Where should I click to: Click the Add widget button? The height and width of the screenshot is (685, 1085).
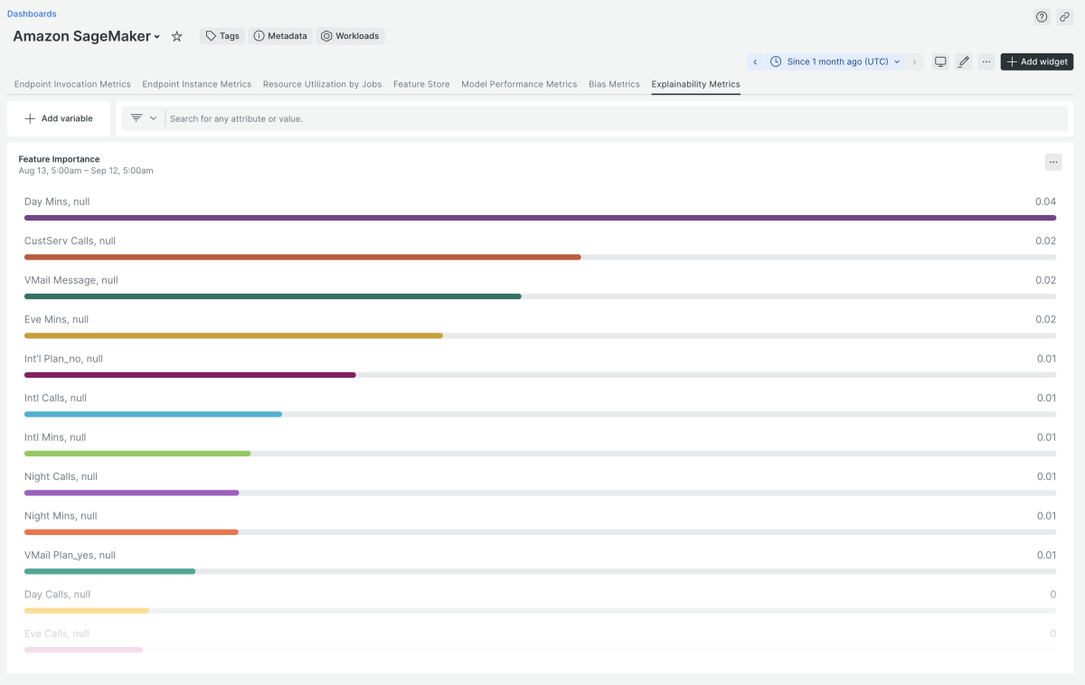click(1036, 61)
